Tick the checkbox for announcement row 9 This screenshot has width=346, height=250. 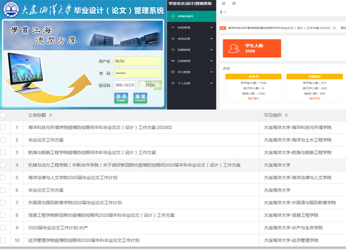(x=3, y=227)
